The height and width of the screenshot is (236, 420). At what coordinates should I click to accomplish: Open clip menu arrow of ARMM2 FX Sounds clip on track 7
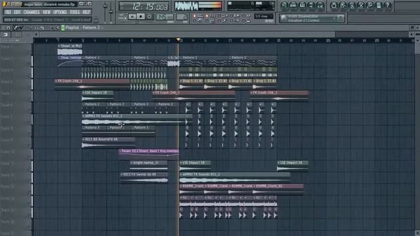click(x=83, y=116)
